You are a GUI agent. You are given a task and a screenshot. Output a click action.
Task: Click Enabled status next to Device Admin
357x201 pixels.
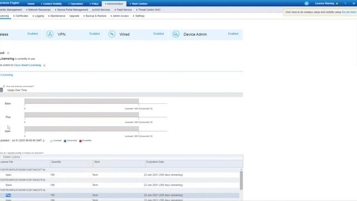(233, 33)
